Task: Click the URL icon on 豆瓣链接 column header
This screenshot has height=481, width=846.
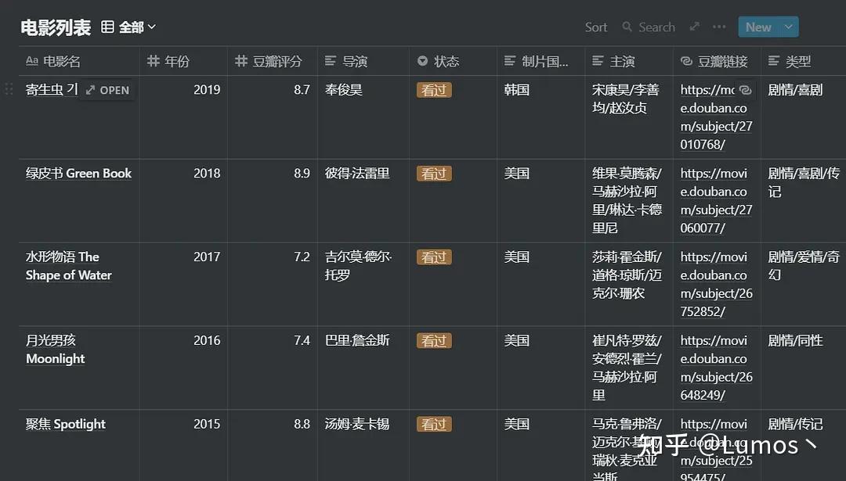Action: pos(688,61)
